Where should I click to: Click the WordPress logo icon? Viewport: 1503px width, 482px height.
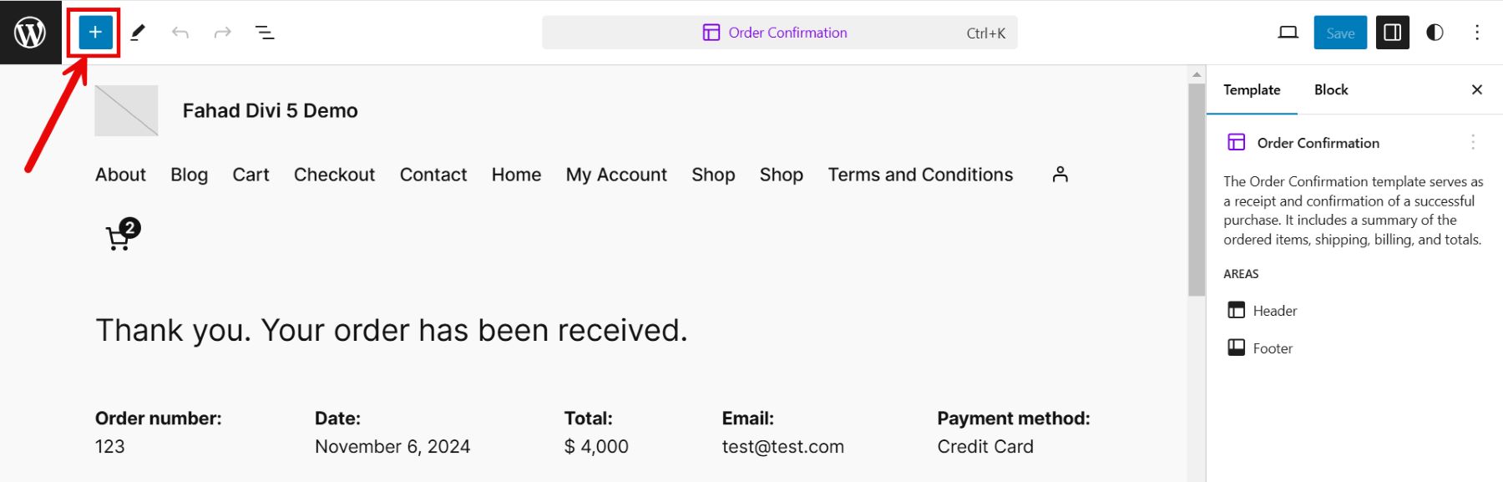click(x=30, y=33)
